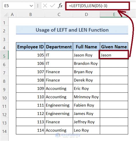Click the 'Department' header cell

pyautogui.click(x=59, y=47)
